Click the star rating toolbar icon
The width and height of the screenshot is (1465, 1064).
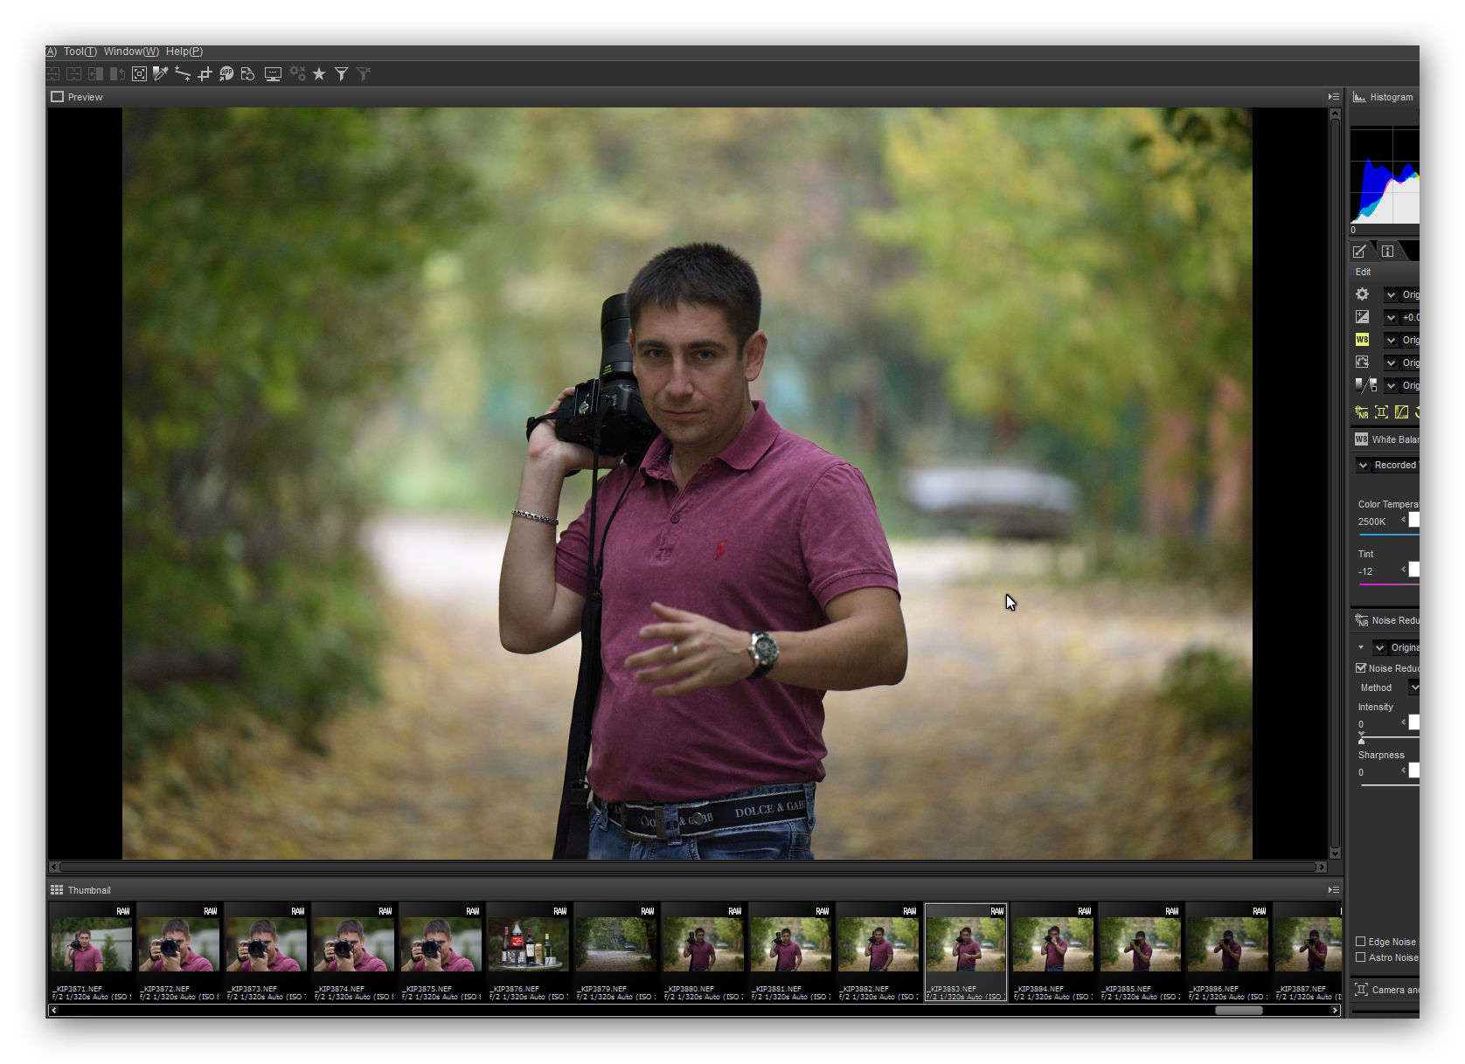319,74
